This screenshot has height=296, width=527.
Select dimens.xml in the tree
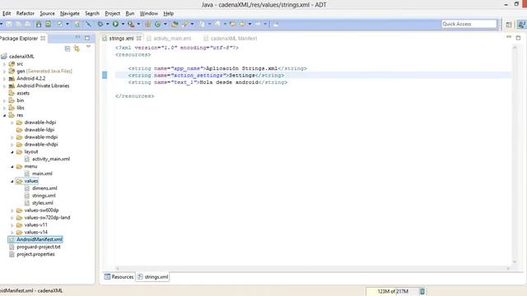[44, 188]
